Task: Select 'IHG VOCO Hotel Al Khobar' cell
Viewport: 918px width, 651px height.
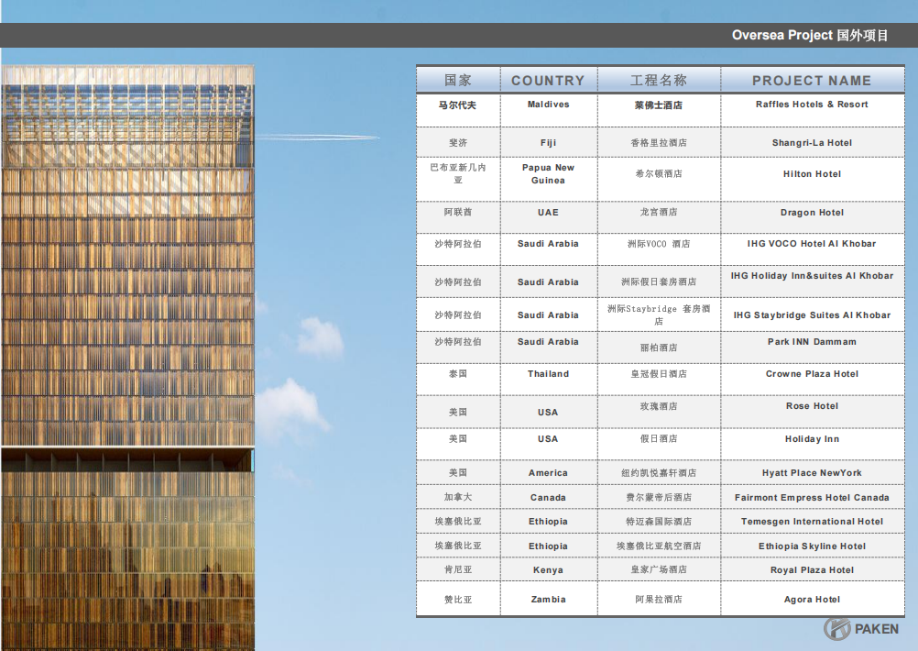Action: (812, 249)
